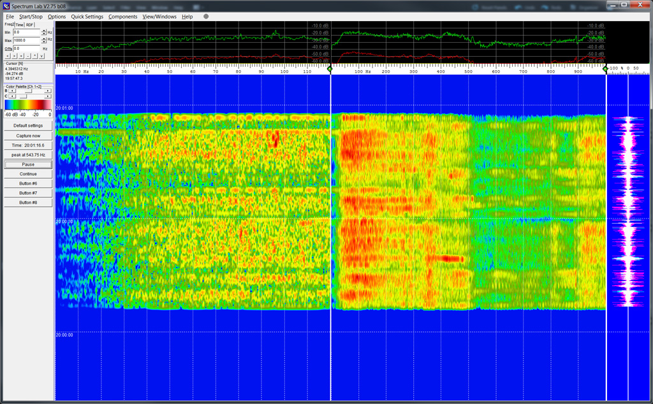Click the C contrast slider thumb
This screenshot has width=653, height=404.
click(24, 96)
